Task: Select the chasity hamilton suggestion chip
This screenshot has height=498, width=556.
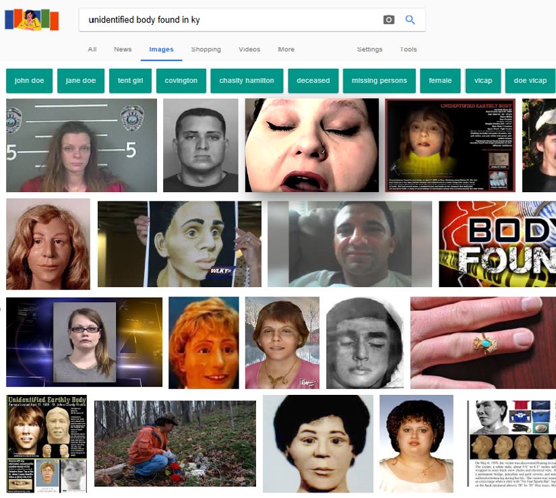Action: (x=247, y=81)
